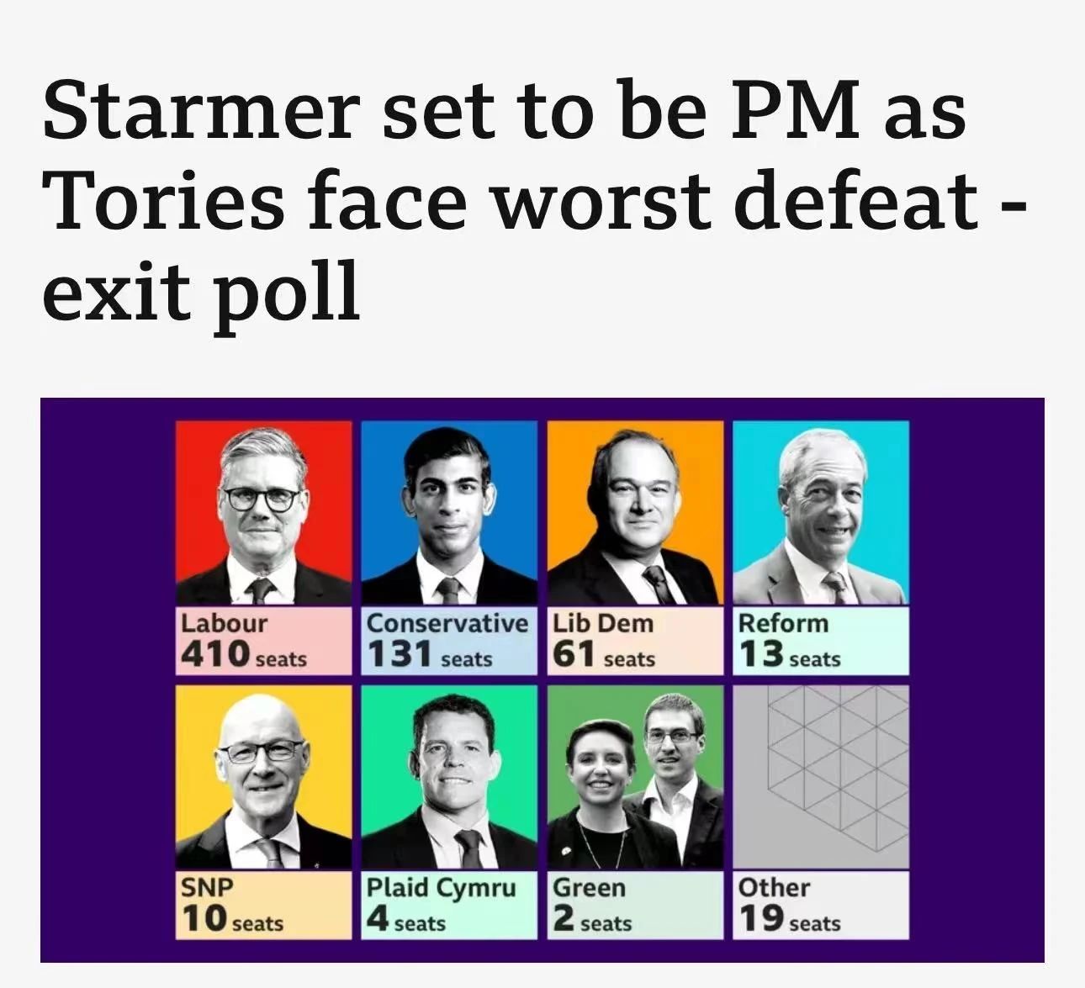Screen dimensions: 1085x988
Task: Click the word Tories in the headline
Action: click(164, 200)
